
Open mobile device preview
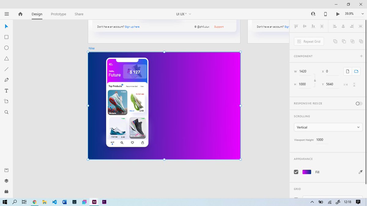point(325,14)
